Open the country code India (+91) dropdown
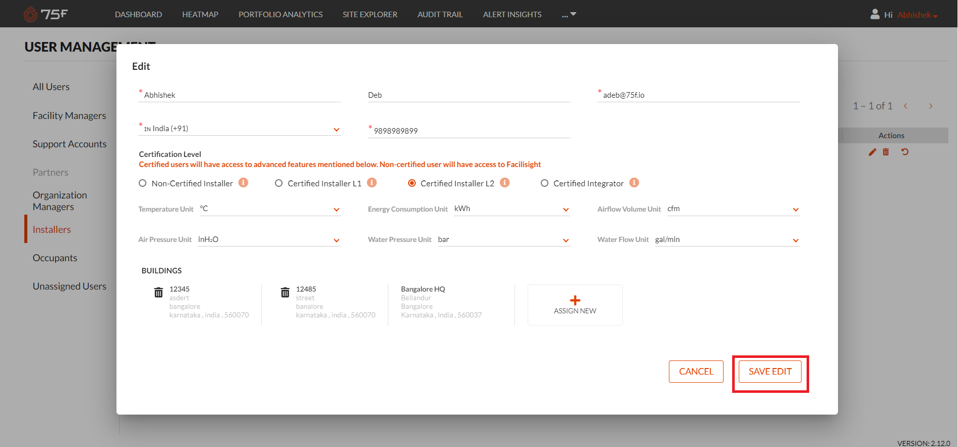Screen dimensions: 958x447 (x=239, y=129)
